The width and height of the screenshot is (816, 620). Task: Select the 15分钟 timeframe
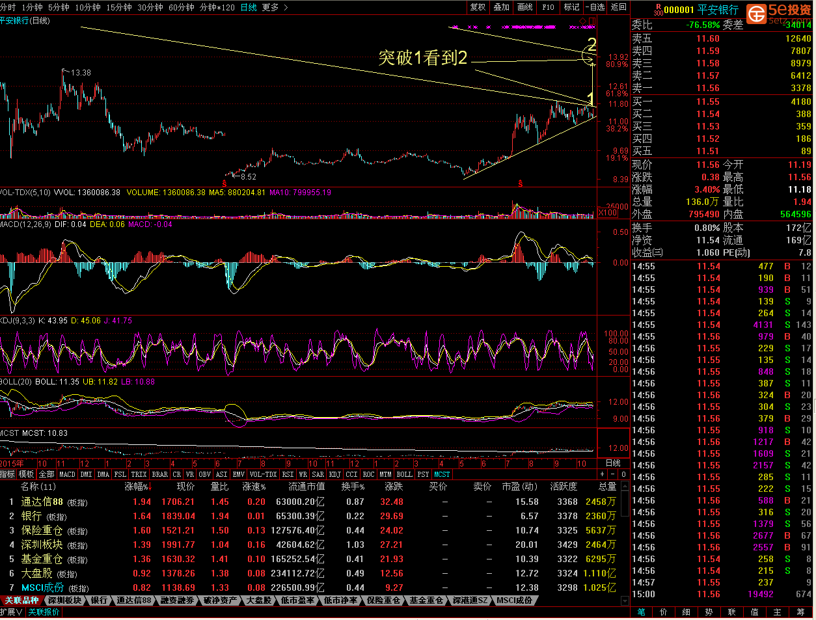119,7
